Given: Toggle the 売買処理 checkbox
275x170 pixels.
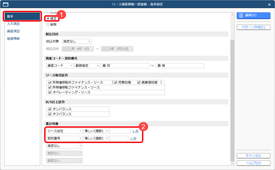Looking at the screenshot, I should (116, 82).
